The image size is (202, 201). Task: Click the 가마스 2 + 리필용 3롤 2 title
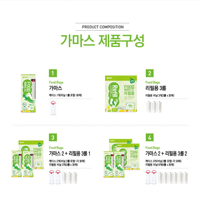pos(166,153)
